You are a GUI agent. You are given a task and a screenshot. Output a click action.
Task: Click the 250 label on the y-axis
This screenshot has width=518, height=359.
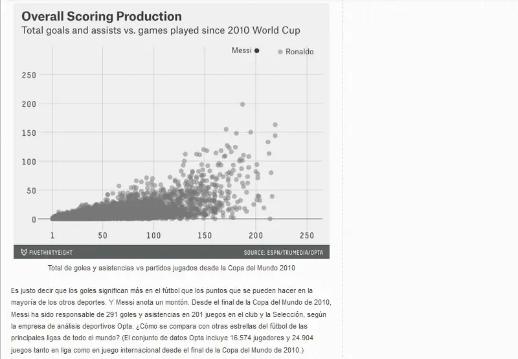[29, 75]
